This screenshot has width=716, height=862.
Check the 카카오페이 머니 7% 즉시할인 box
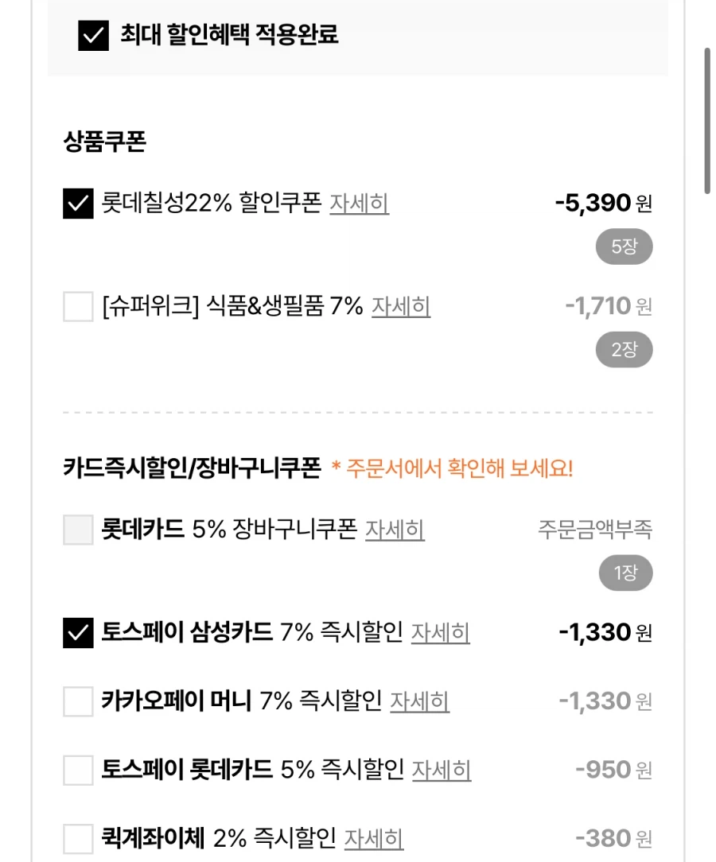(78, 701)
